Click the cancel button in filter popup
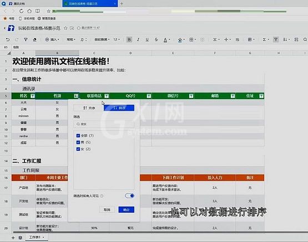308x242 pixels. (107, 210)
